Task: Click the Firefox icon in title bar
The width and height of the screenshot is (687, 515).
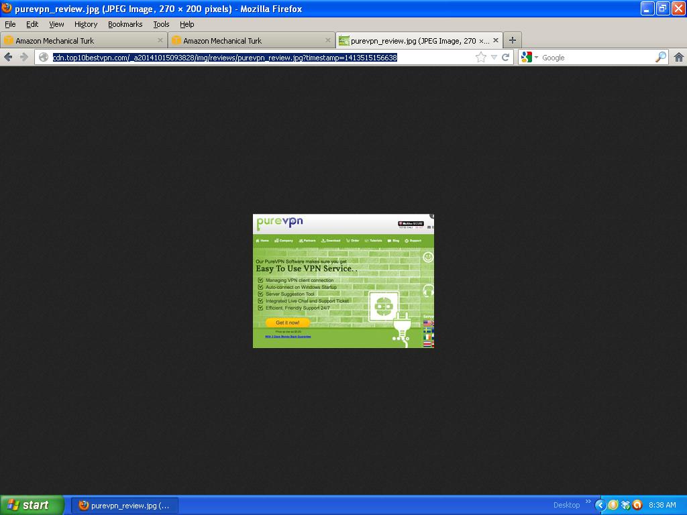Action: (6, 7)
